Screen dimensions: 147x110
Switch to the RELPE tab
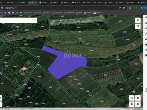pos(21,2)
